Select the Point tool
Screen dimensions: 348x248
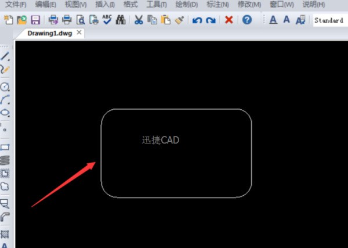tap(5, 130)
